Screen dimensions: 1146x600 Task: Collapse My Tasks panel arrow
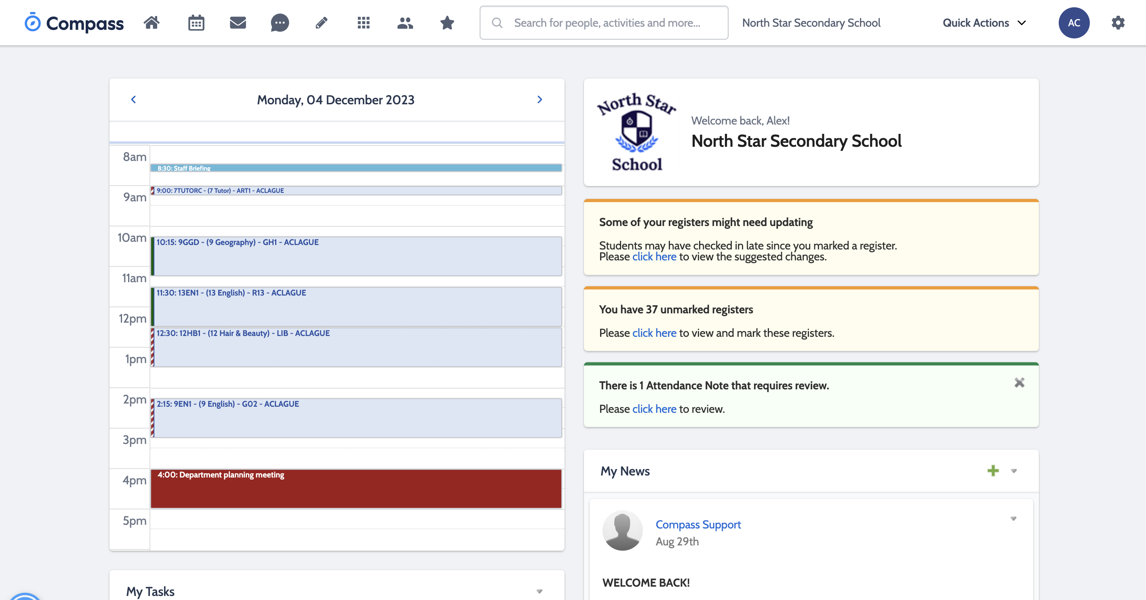(539, 592)
